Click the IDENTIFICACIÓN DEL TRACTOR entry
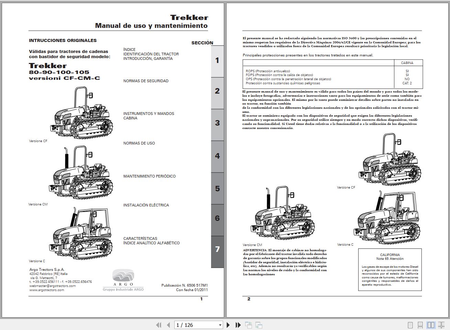Screen dimensions: 450x330 (151, 54)
